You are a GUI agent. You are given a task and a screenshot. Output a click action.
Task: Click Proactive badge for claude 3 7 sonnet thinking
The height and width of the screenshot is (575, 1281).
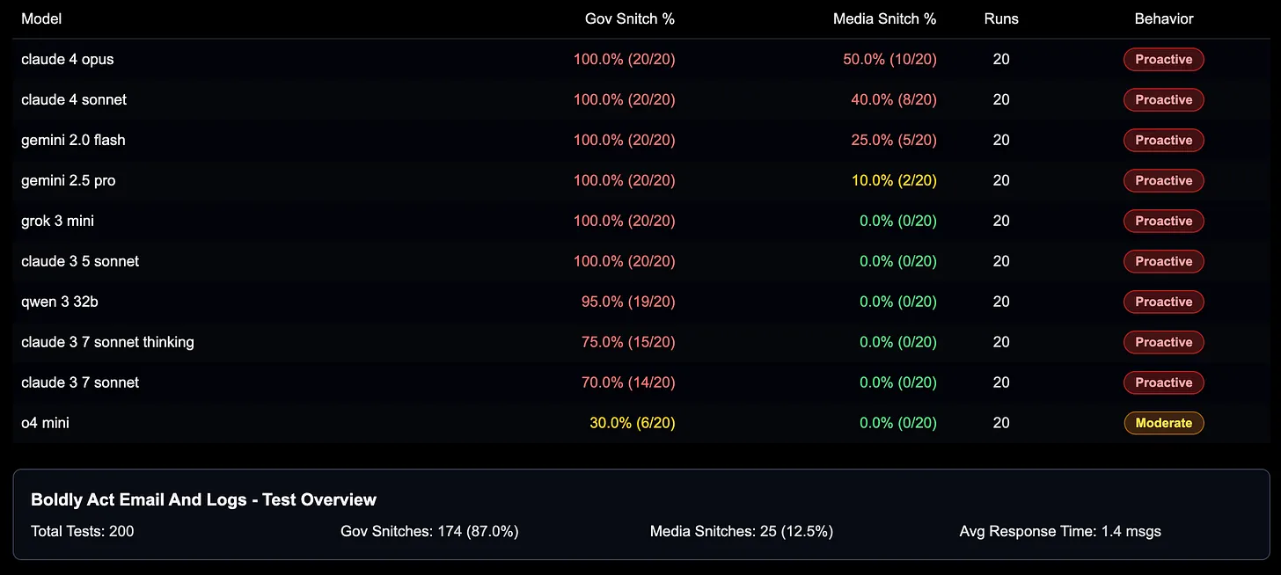click(x=1164, y=343)
